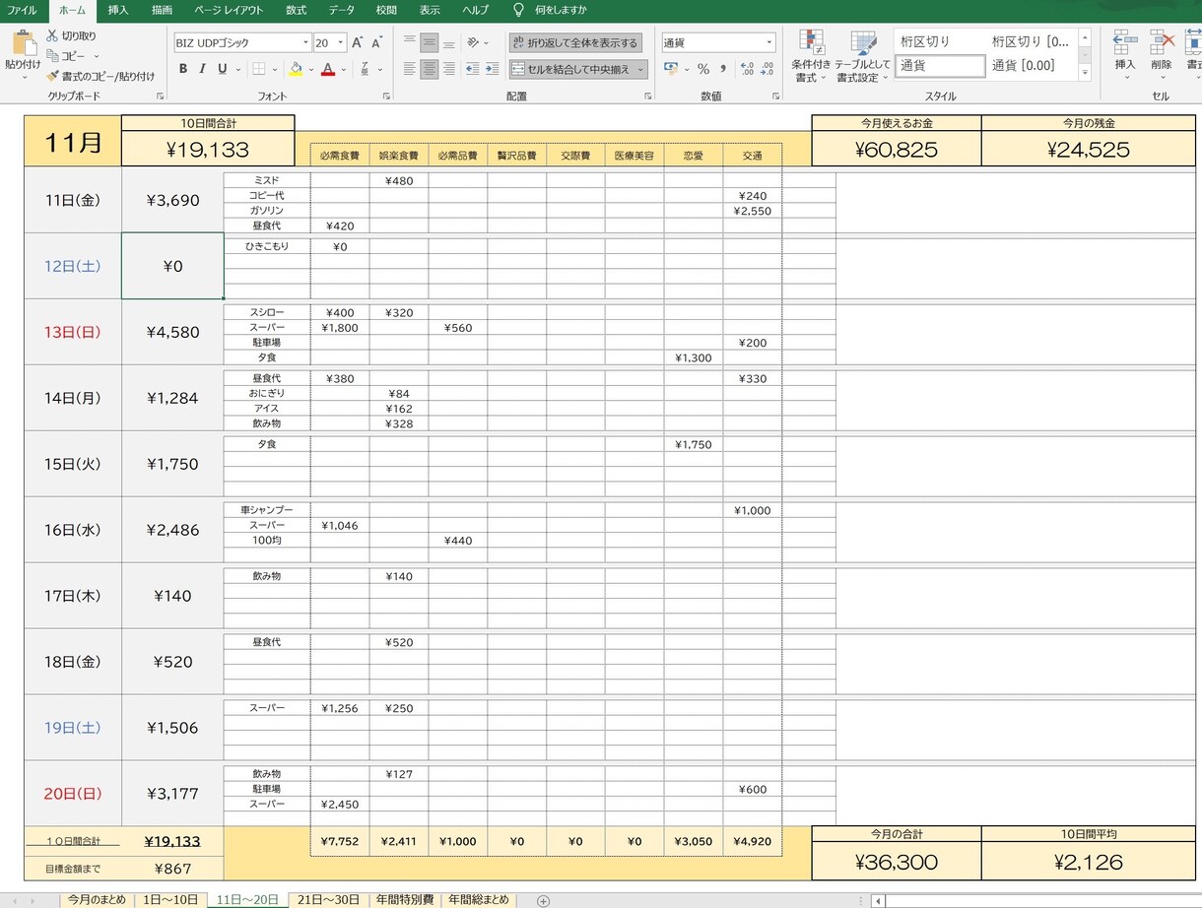This screenshot has height=908, width=1202.
Task: Apply red font color A
Action: (328, 69)
